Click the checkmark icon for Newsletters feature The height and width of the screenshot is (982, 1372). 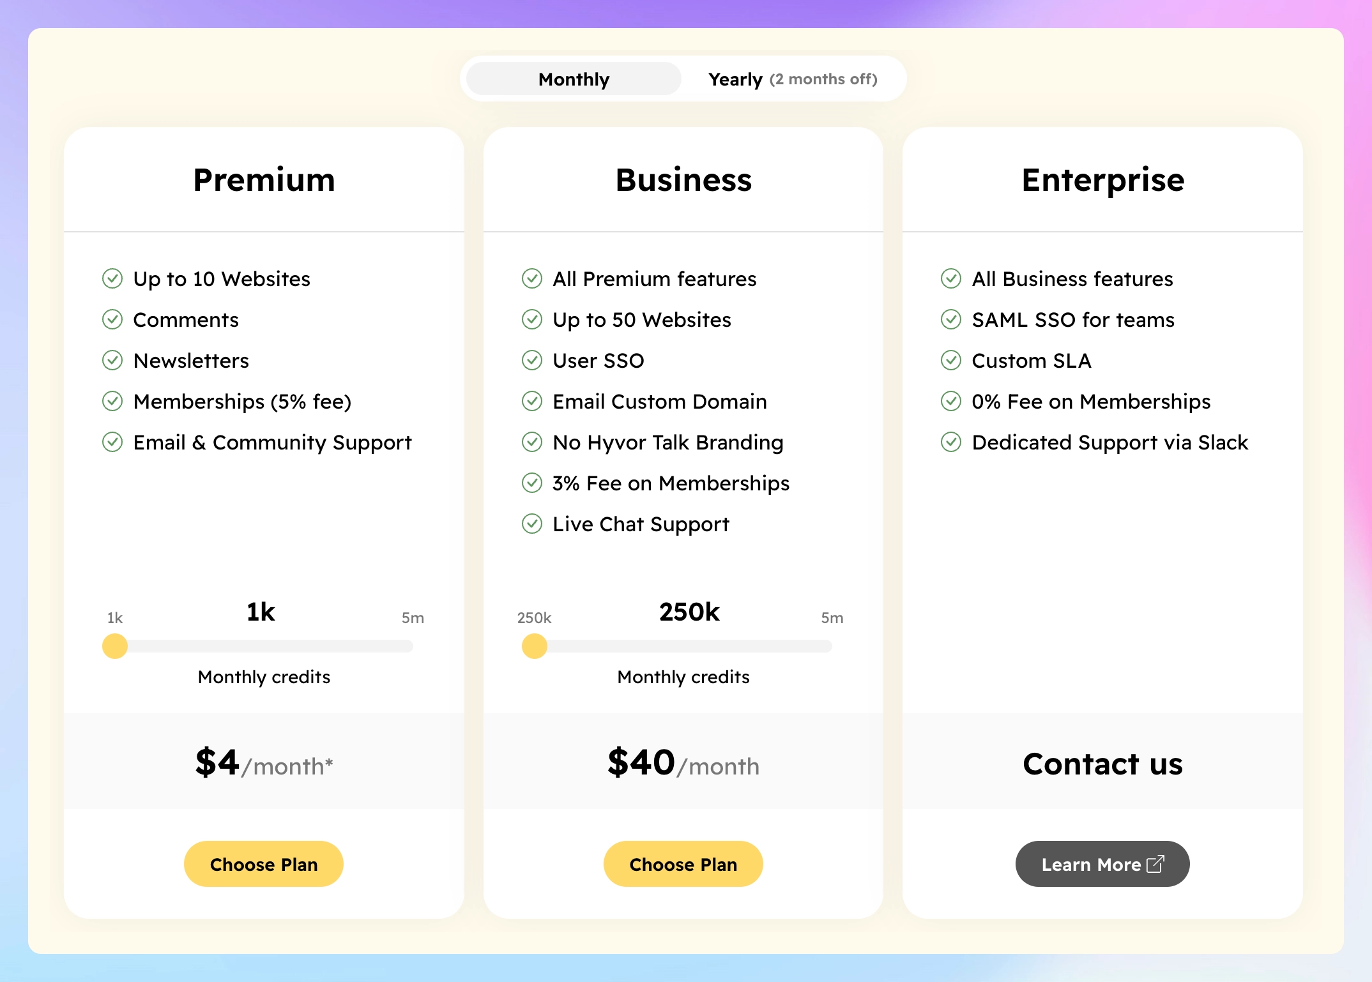115,360
